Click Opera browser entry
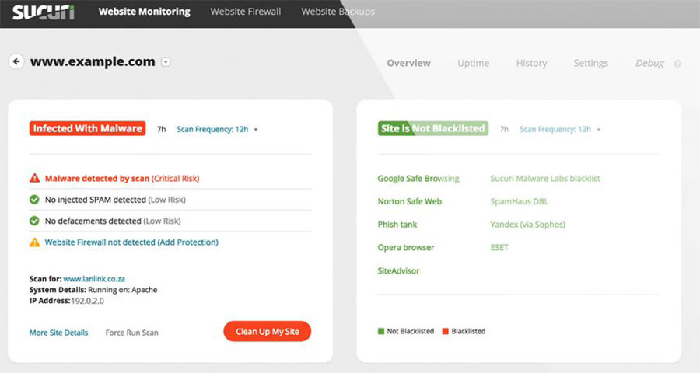 [x=406, y=248]
